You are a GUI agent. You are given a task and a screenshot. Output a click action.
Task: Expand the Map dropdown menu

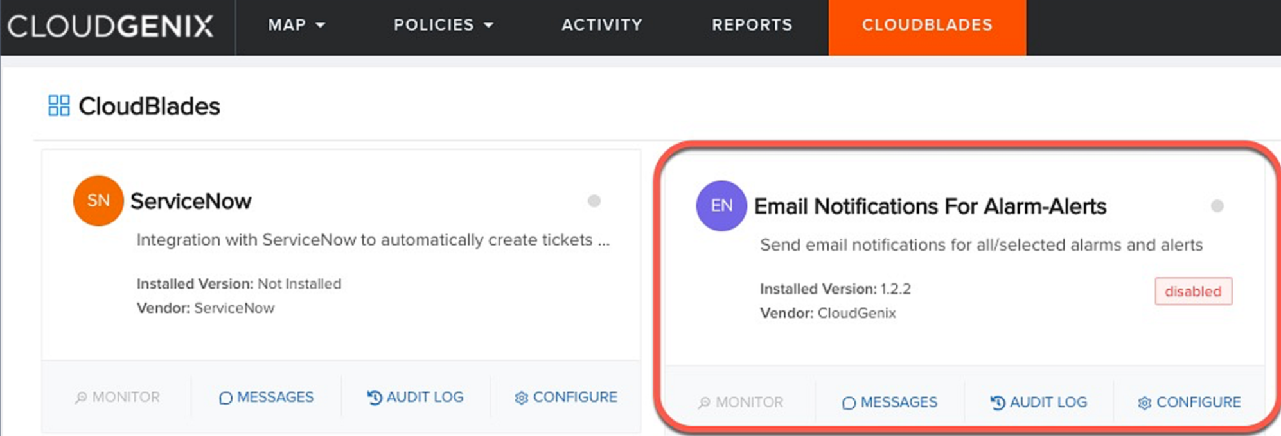click(296, 25)
